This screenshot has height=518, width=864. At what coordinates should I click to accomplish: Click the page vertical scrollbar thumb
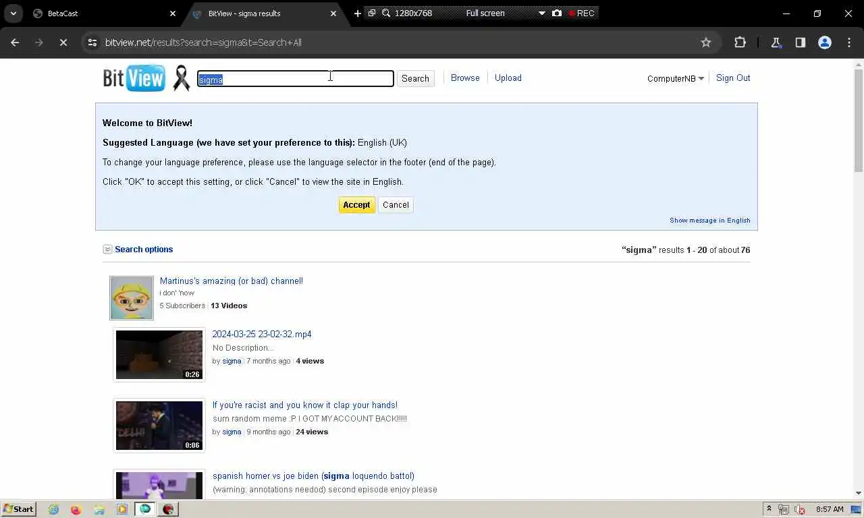coord(859,119)
